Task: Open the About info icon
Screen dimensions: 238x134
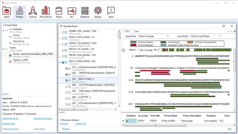Action: pos(111,12)
